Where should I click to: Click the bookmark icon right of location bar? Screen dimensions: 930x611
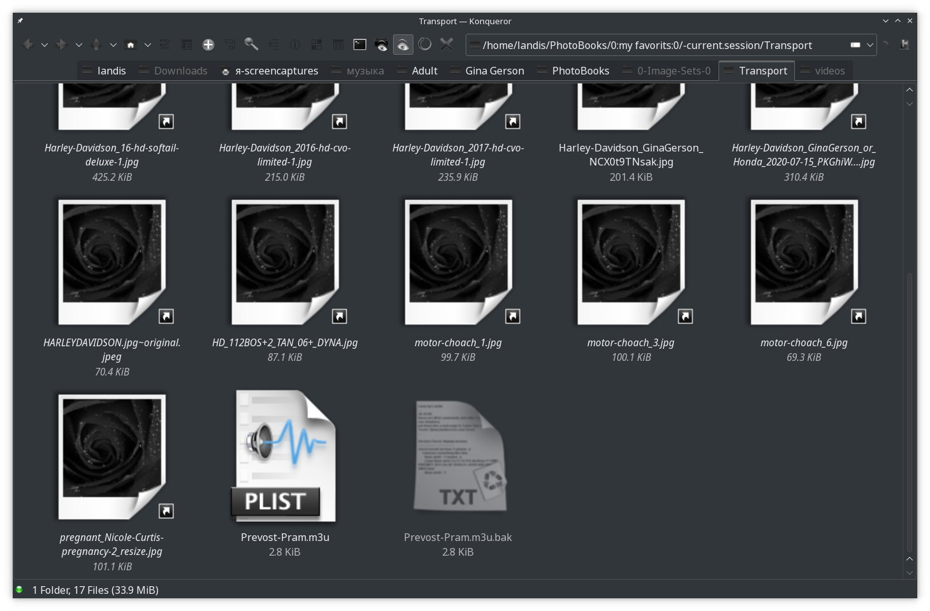(x=905, y=45)
